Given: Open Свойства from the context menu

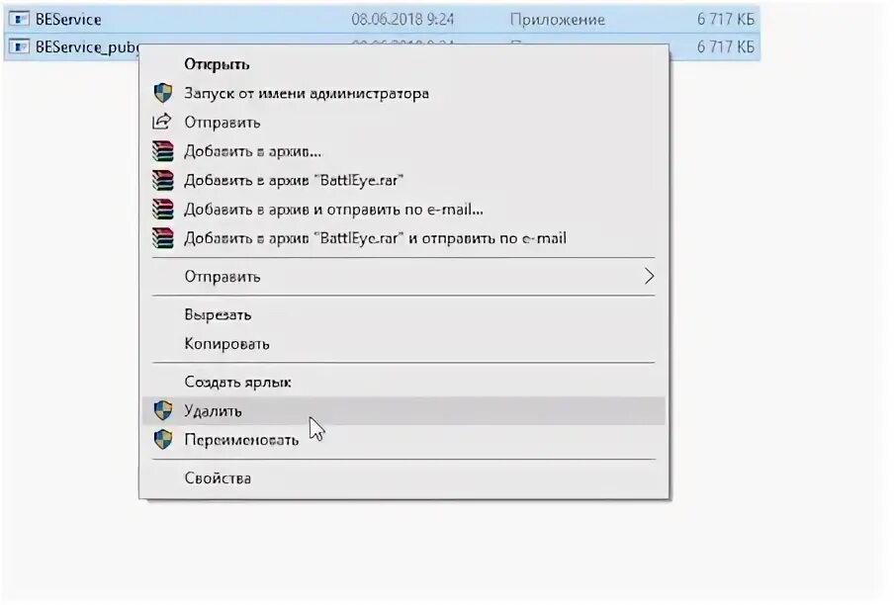Looking at the screenshot, I should [x=218, y=477].
